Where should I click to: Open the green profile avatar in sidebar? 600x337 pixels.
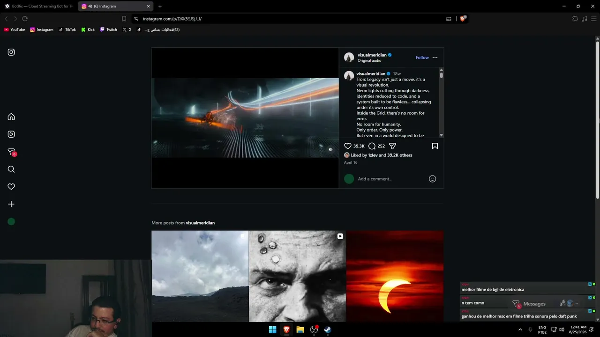(11, 222)
